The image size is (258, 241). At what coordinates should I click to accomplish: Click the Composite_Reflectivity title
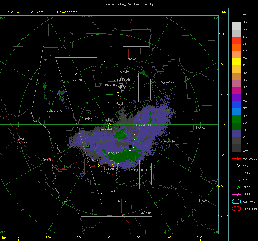click(129, 4)
